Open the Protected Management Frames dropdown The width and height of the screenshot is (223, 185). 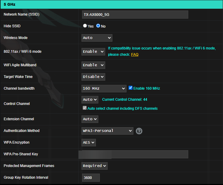(94, 166)
